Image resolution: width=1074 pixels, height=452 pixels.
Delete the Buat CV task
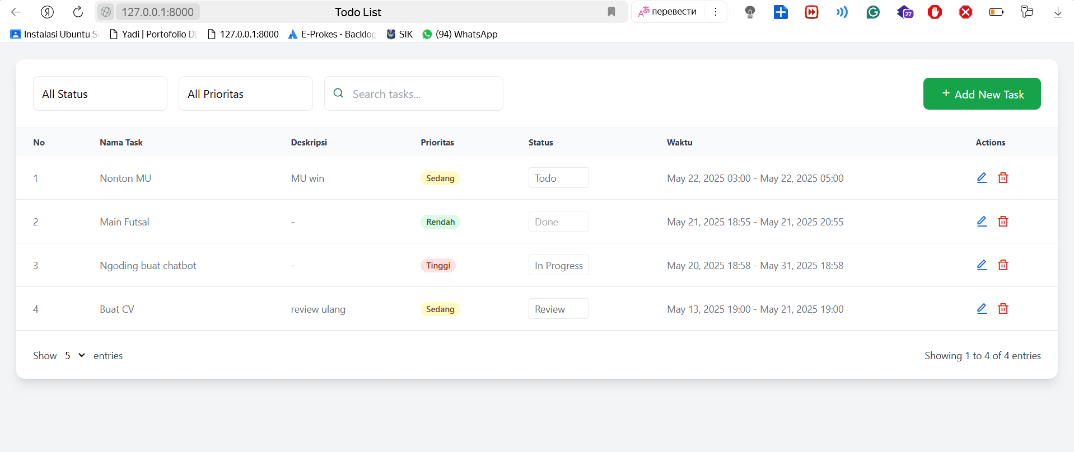pyautogui.click(x=1003, y=309)
